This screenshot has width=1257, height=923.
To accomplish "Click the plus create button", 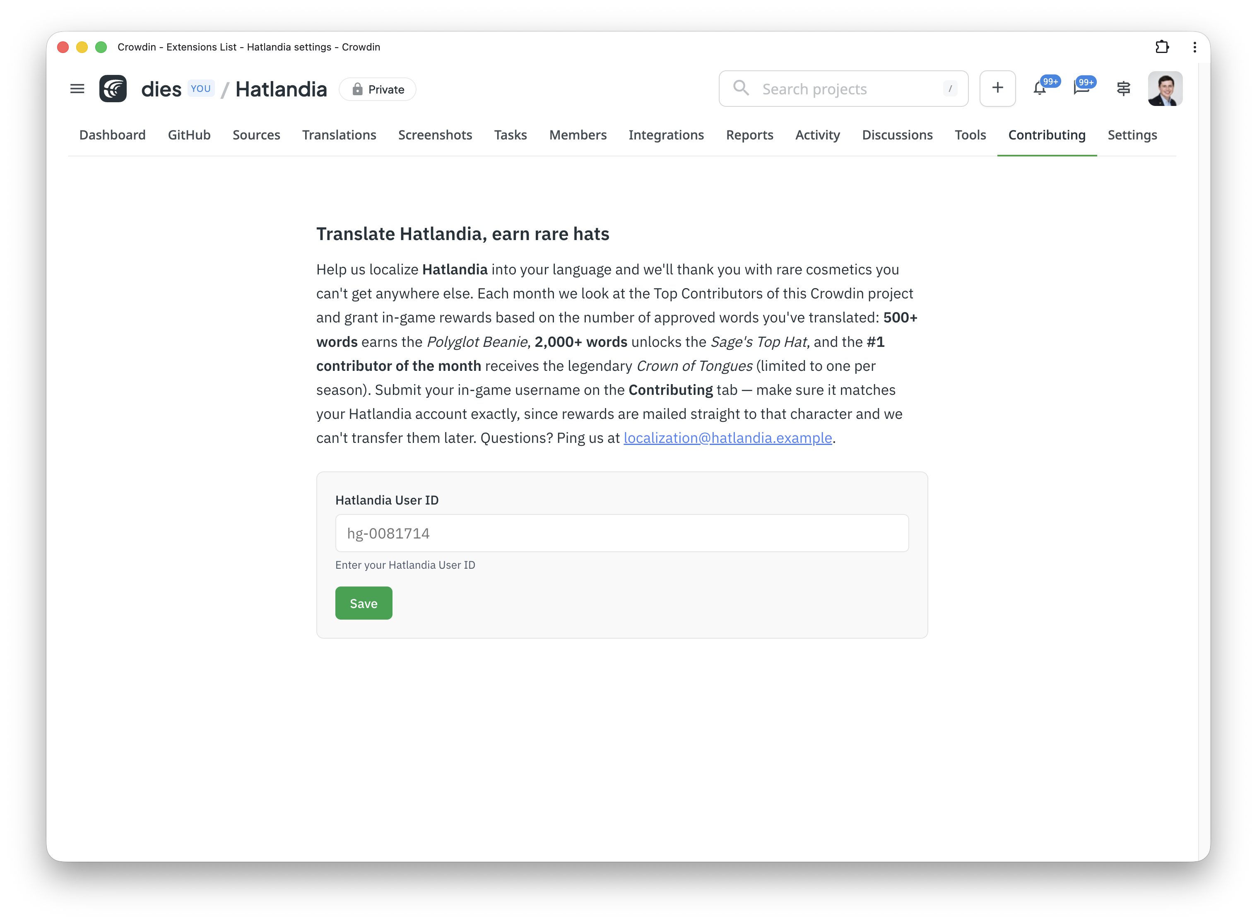I will point(998,88).
